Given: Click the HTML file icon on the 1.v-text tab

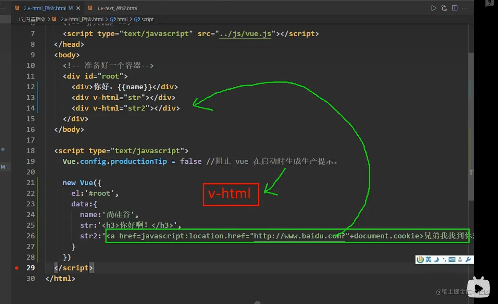Looking at the screenshot, I should tap(90, 8).
